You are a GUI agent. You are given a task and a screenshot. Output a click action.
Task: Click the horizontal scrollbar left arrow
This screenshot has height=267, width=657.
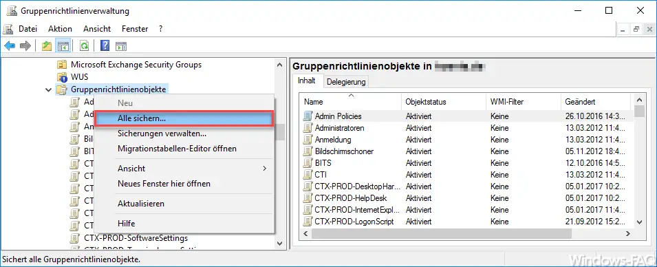[305, 234]
